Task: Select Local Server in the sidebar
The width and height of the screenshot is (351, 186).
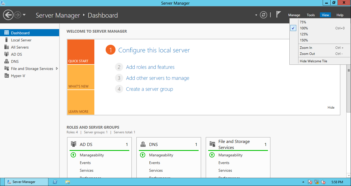Action: pos(21,40)
